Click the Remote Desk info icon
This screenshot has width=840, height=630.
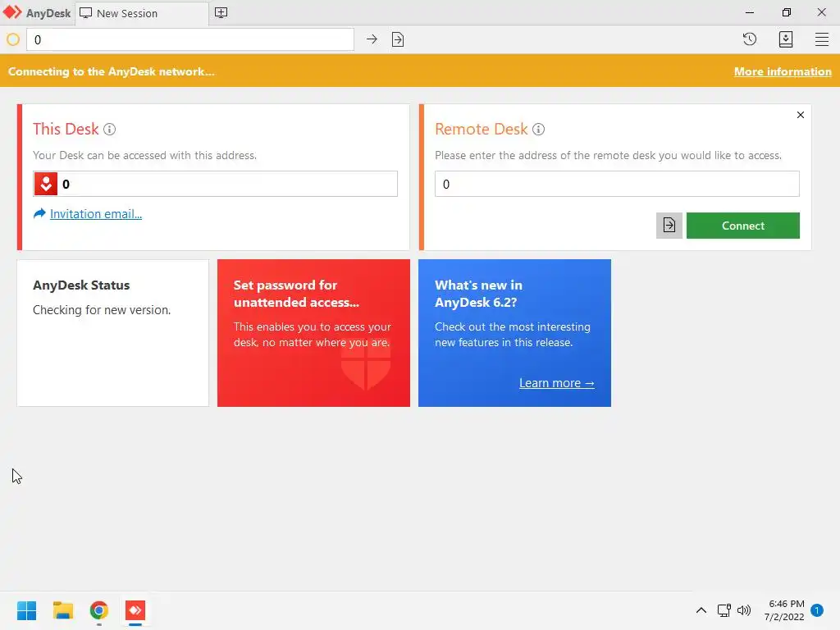[x=538, y=129]
